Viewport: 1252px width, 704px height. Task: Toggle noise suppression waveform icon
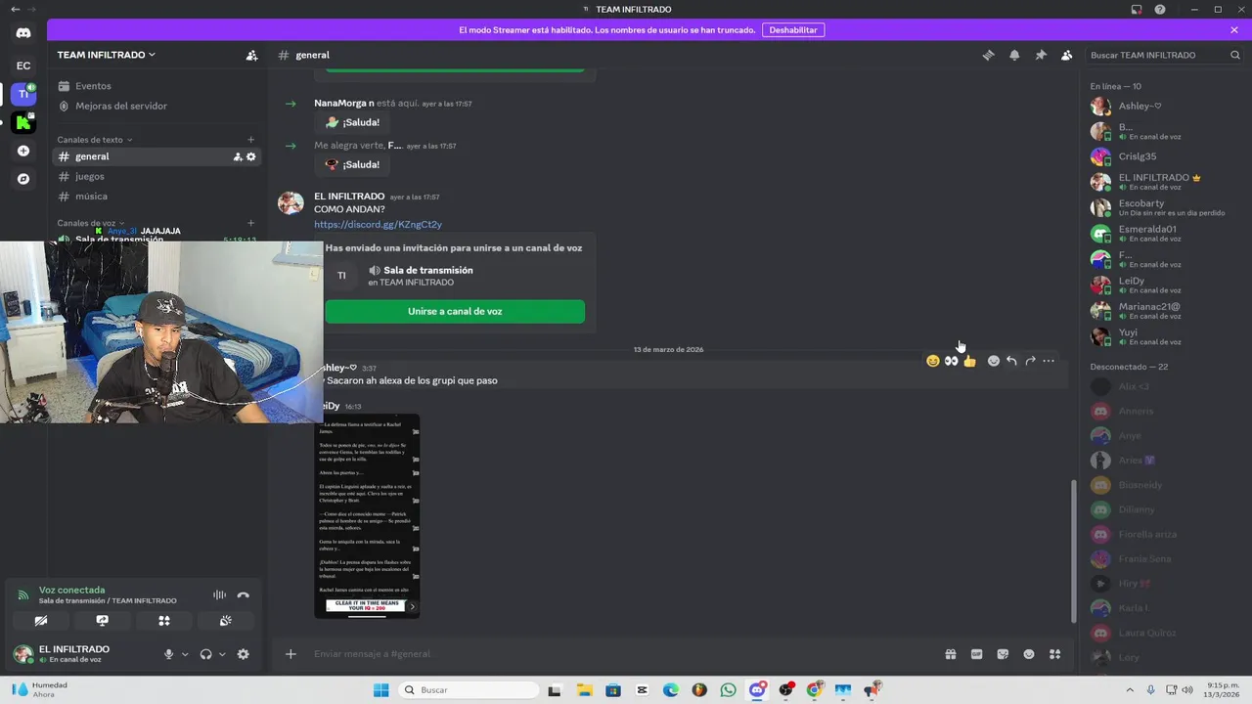click(x=219, y=594)
